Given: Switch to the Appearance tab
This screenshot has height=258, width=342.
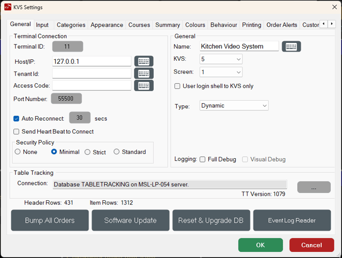Looking at the screenshot, I should tap(107, 25).
